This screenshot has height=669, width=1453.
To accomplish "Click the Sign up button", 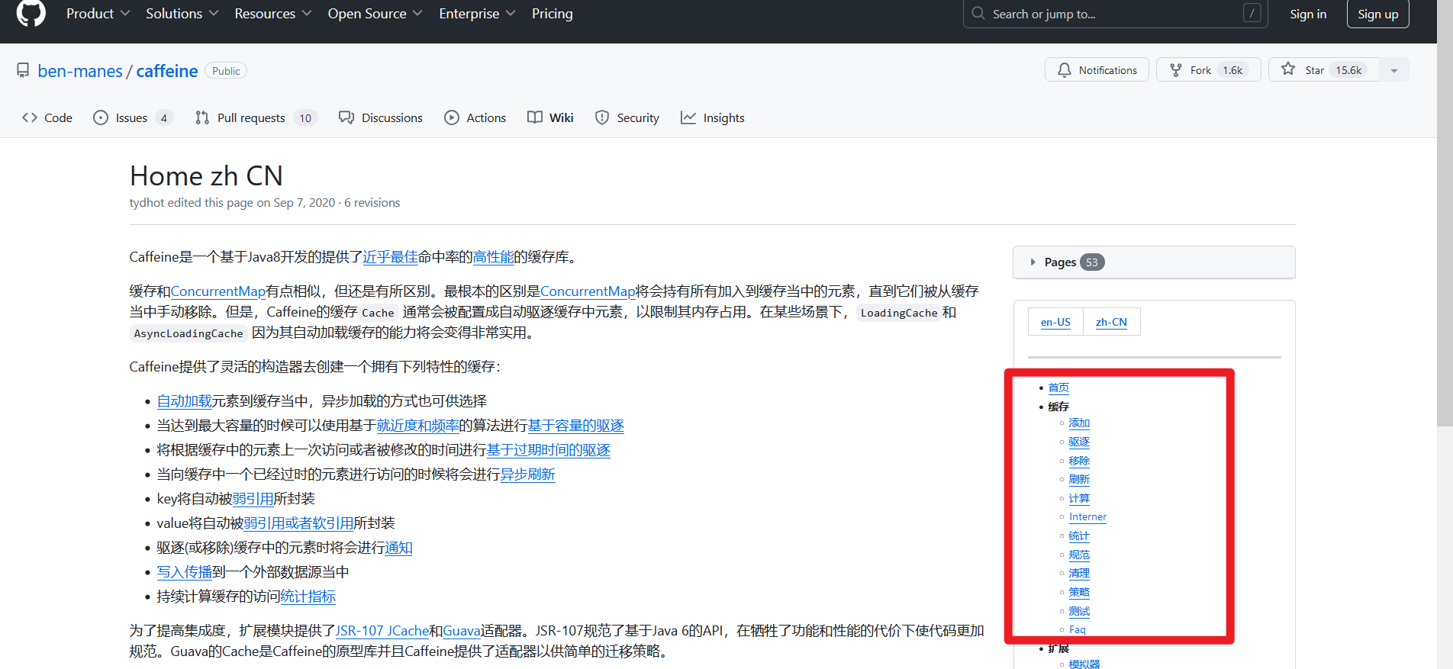I will tap(1377, 14).
